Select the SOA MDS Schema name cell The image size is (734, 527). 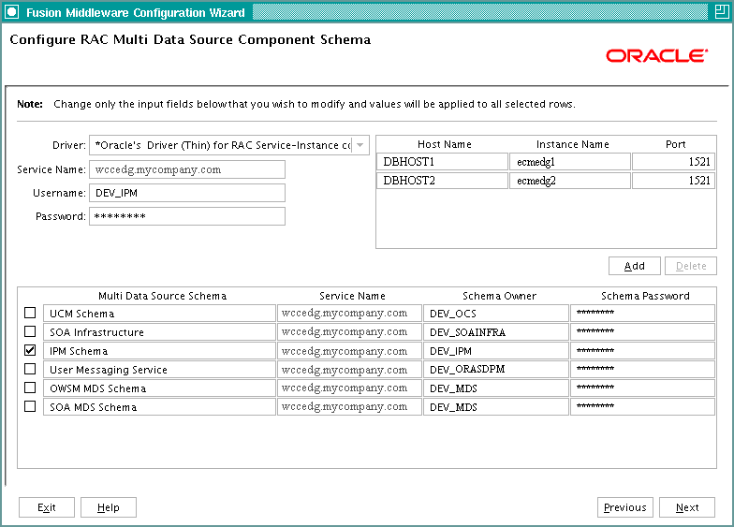pos(159,406)
